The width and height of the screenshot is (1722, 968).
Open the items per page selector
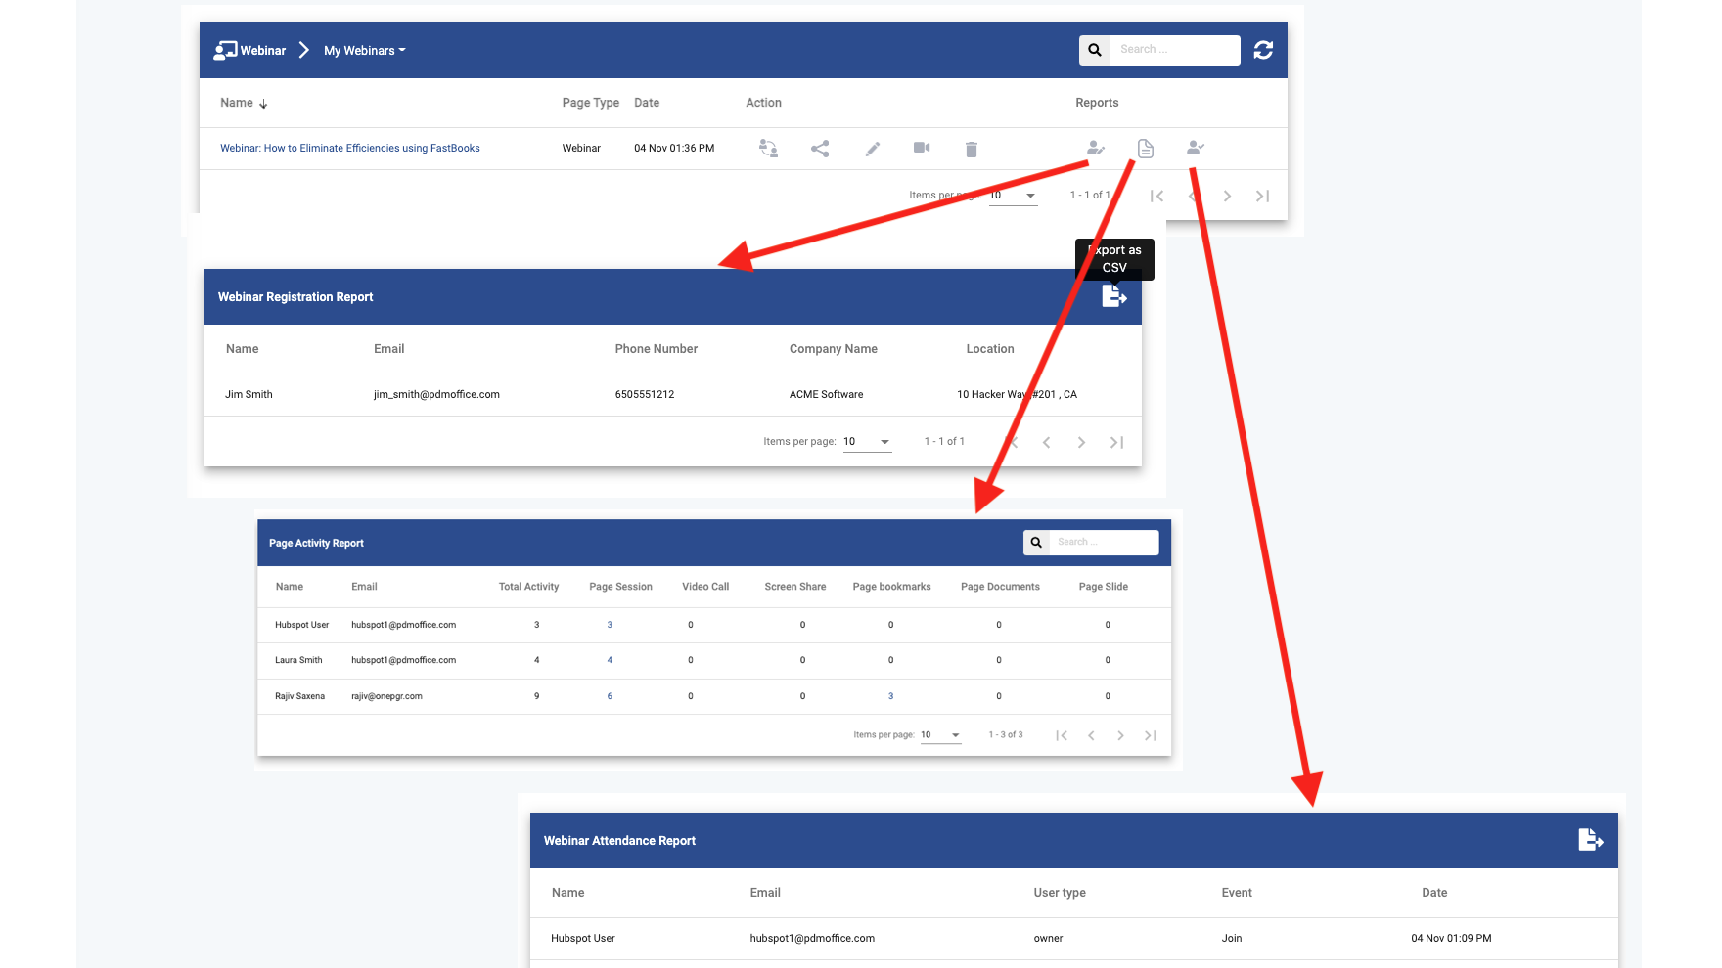tap(1013, 195)
